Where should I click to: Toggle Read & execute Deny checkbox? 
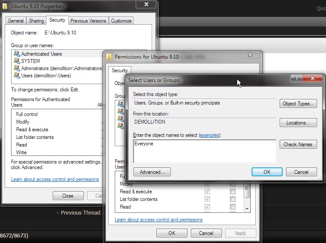coord(232,191)
